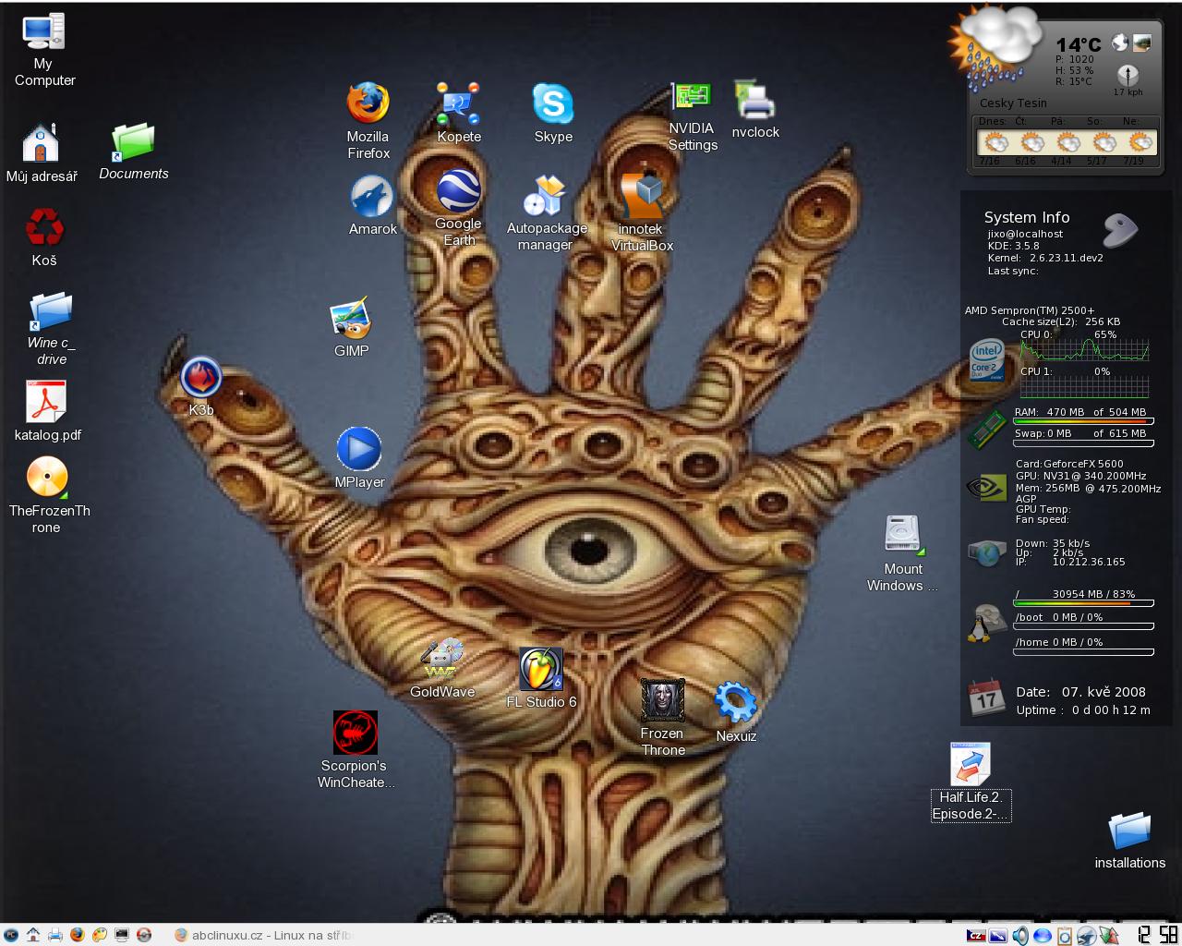Click the wind compass in the weather widget
The height and width of the screenshot is (946, 1182).
tap(1128, 75)
